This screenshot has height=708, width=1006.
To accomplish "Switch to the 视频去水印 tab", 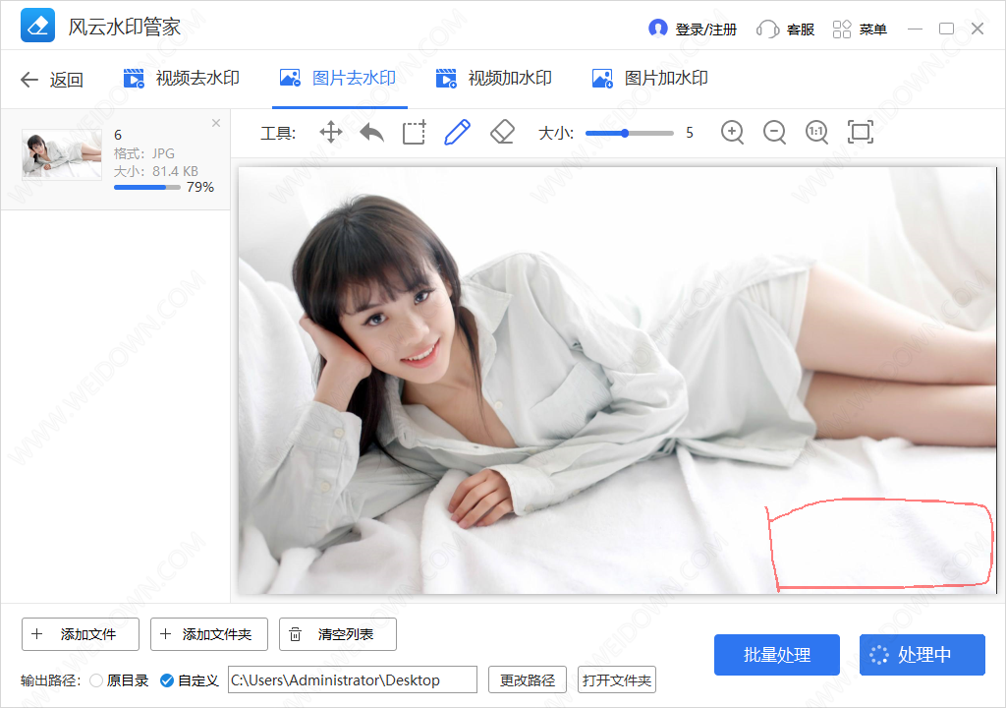I will click(182, 79).
